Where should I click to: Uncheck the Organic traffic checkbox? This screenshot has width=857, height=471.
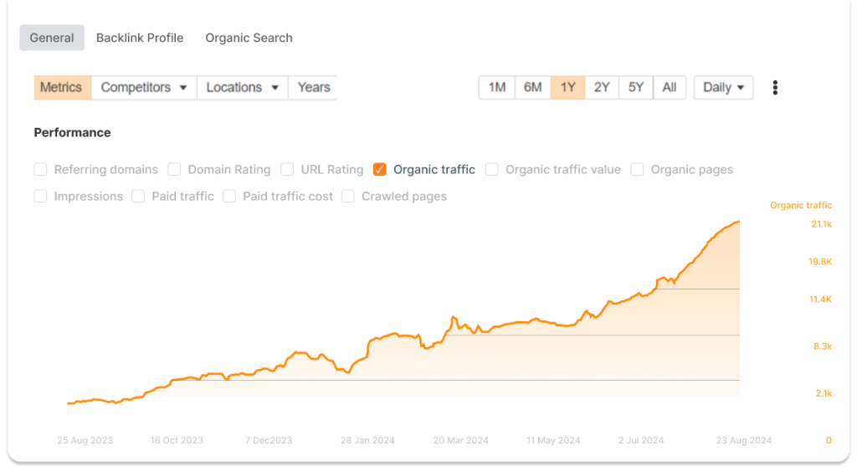(380, 169)
